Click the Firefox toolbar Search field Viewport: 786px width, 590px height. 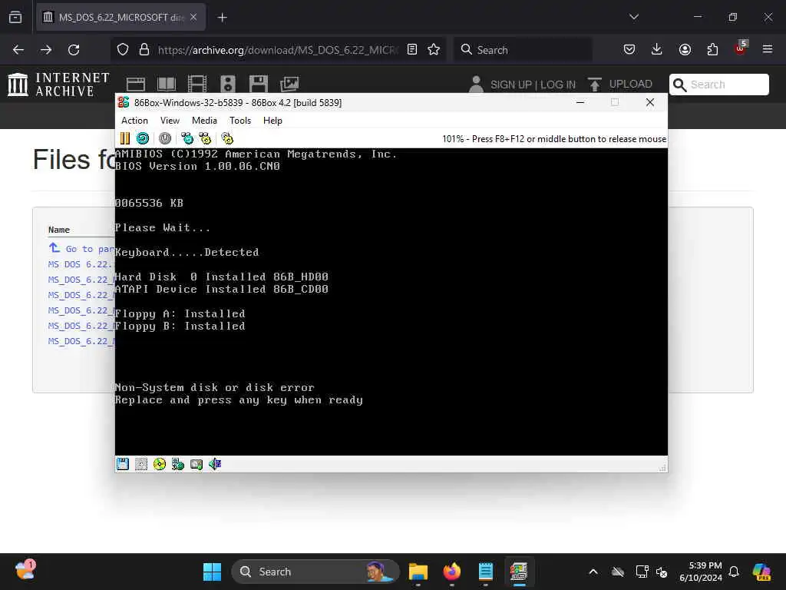pyautogui.click(x=523, y=50)
